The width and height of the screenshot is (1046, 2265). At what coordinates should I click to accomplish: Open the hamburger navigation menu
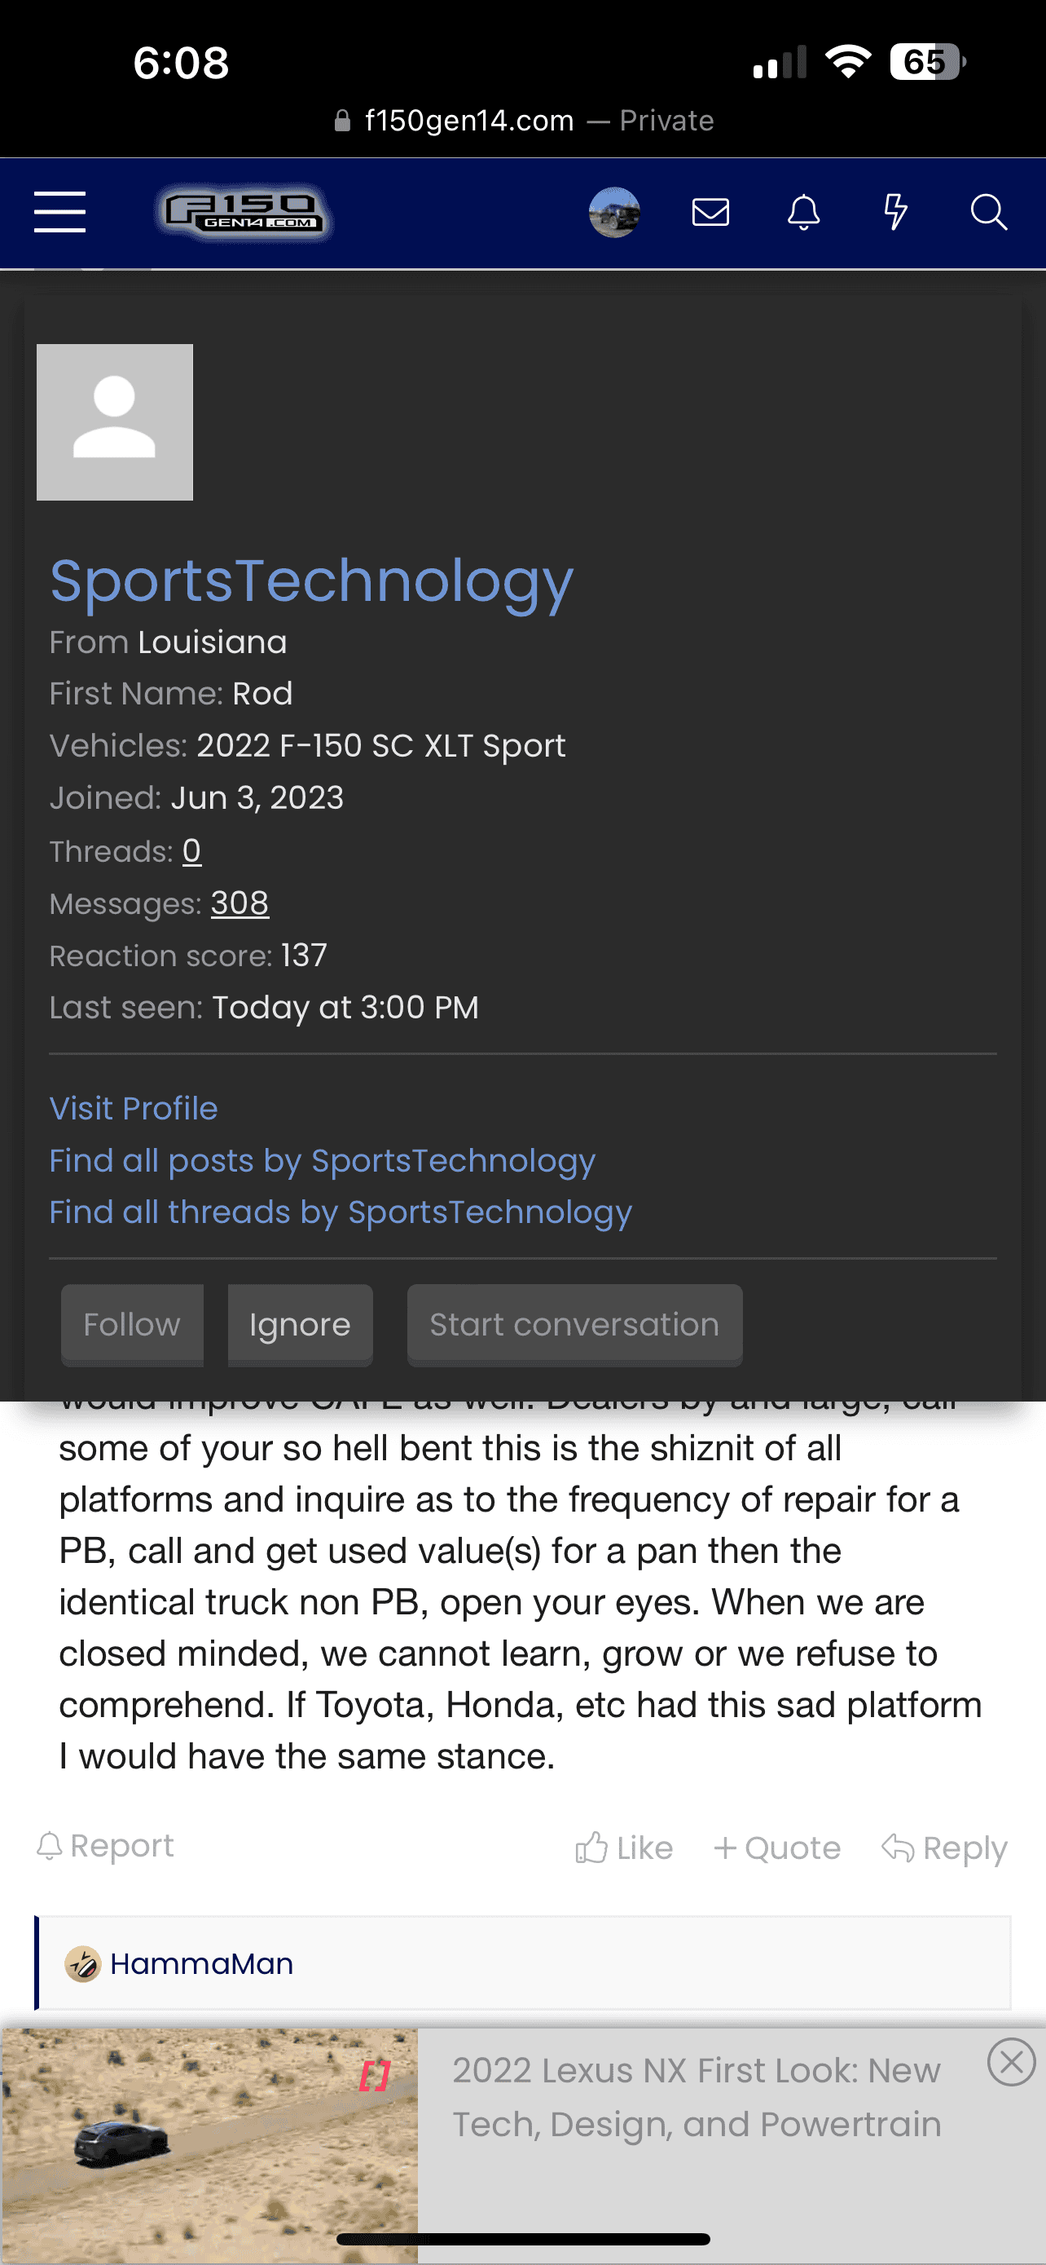[x=59, y=212]
